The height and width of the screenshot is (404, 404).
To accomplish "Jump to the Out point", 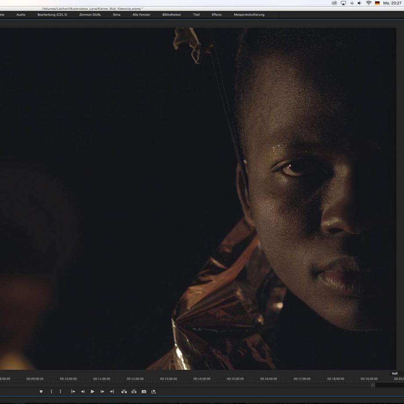I will coord(112,392).
